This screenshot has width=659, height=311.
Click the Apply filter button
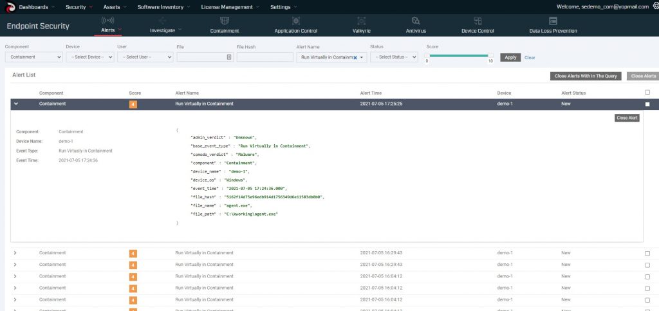coord(510,57)
